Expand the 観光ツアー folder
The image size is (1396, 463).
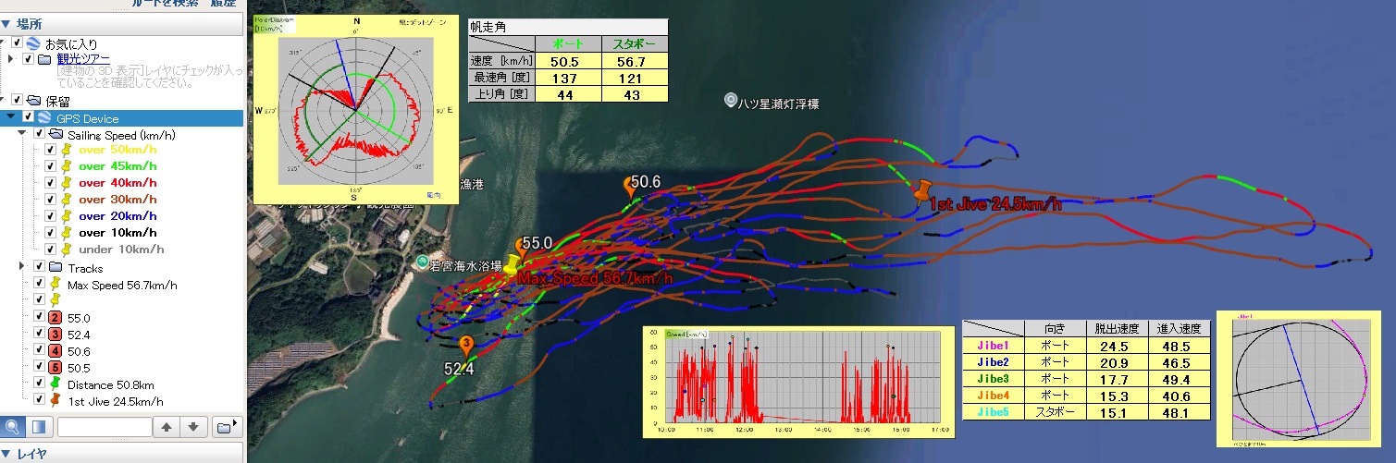coord(11,59)
